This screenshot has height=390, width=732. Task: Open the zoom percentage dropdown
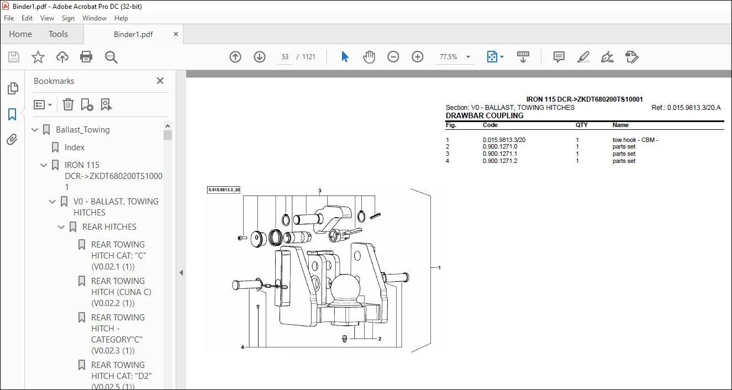pos(468,57)
